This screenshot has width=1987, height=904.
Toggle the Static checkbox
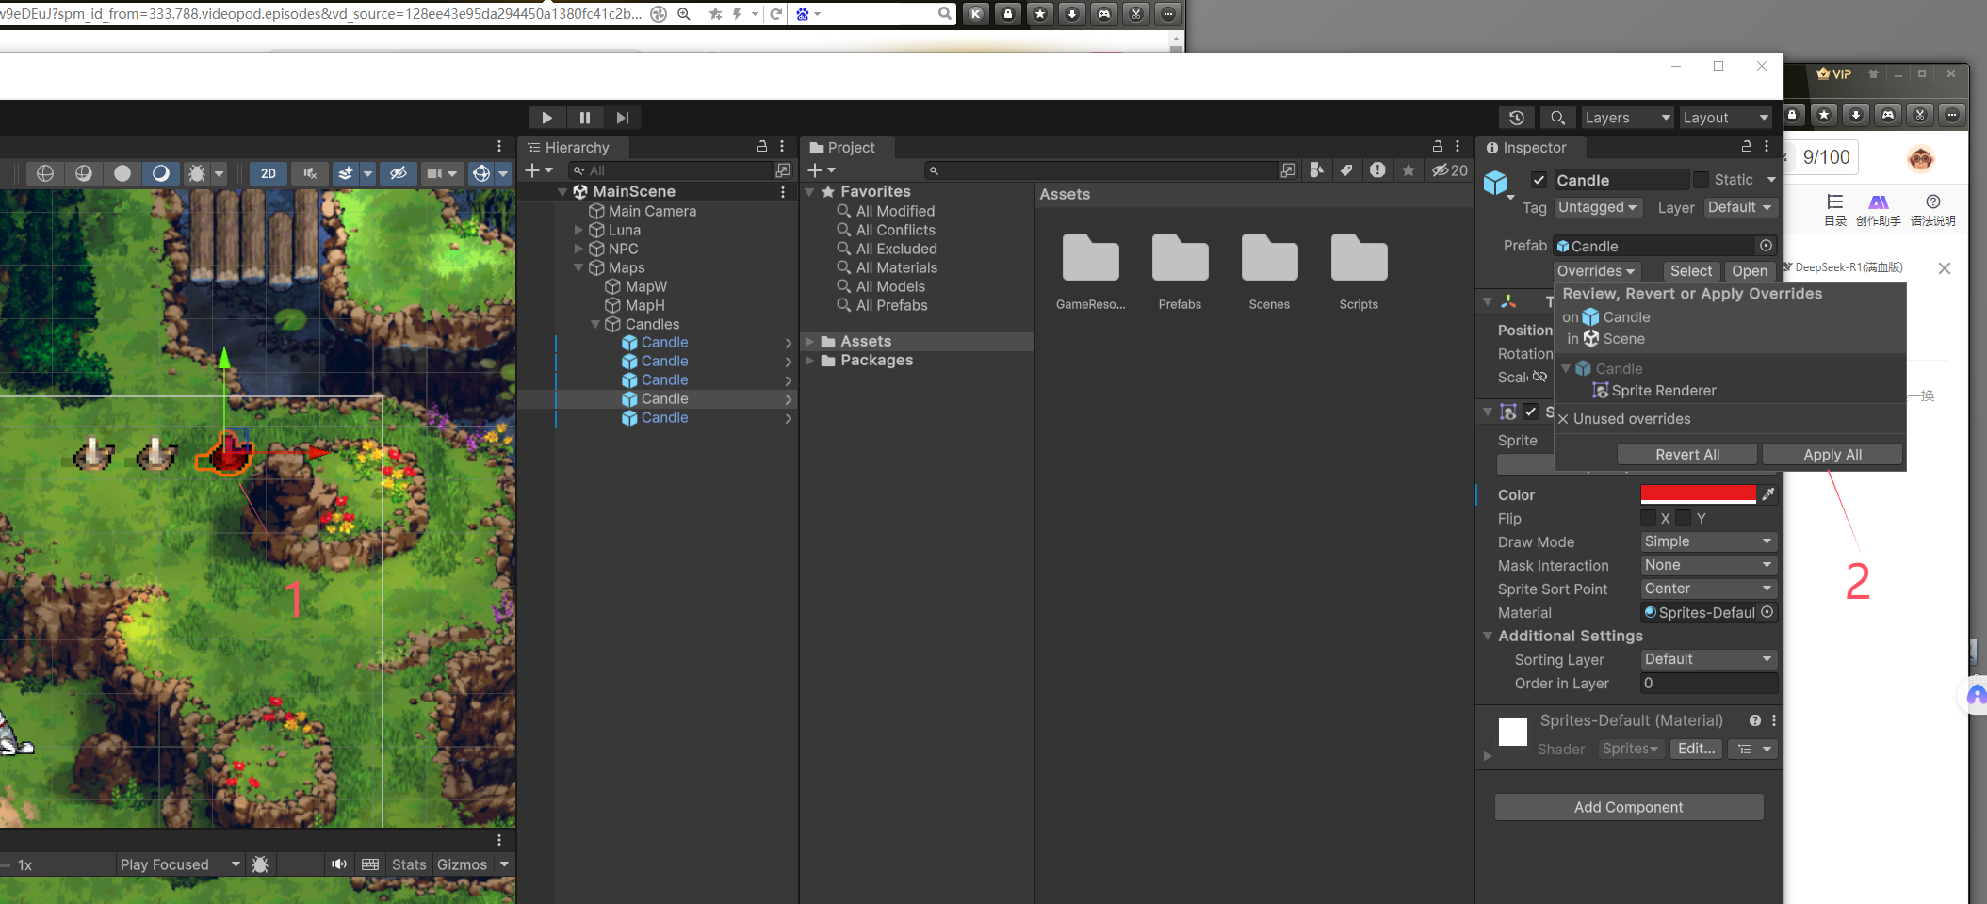(1701, 180)
